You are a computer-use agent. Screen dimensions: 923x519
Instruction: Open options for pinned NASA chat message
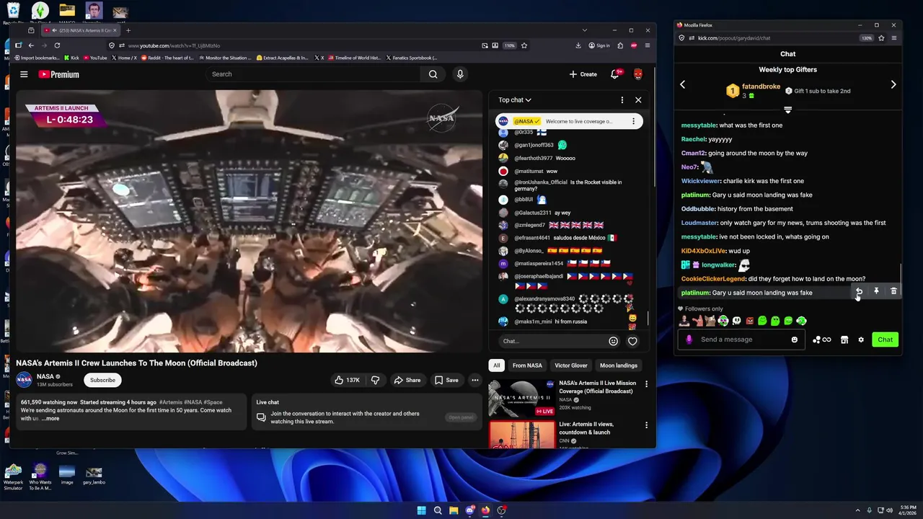(633, 121)
